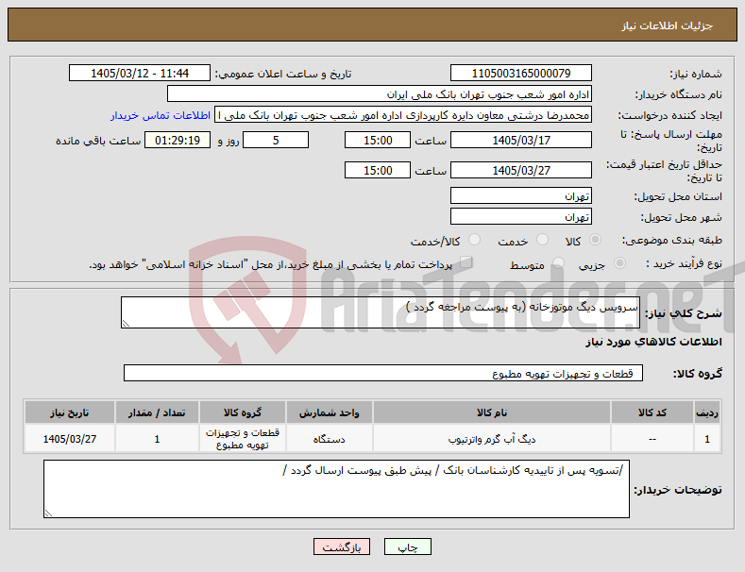Toggle the اسناد خزانه اسلامی payment checkbox
The image size is (745, 572).
466,262
